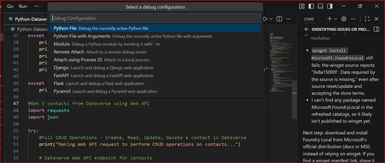Click the Run Python File play icon
Screen dimensions: 385x163
266,19
